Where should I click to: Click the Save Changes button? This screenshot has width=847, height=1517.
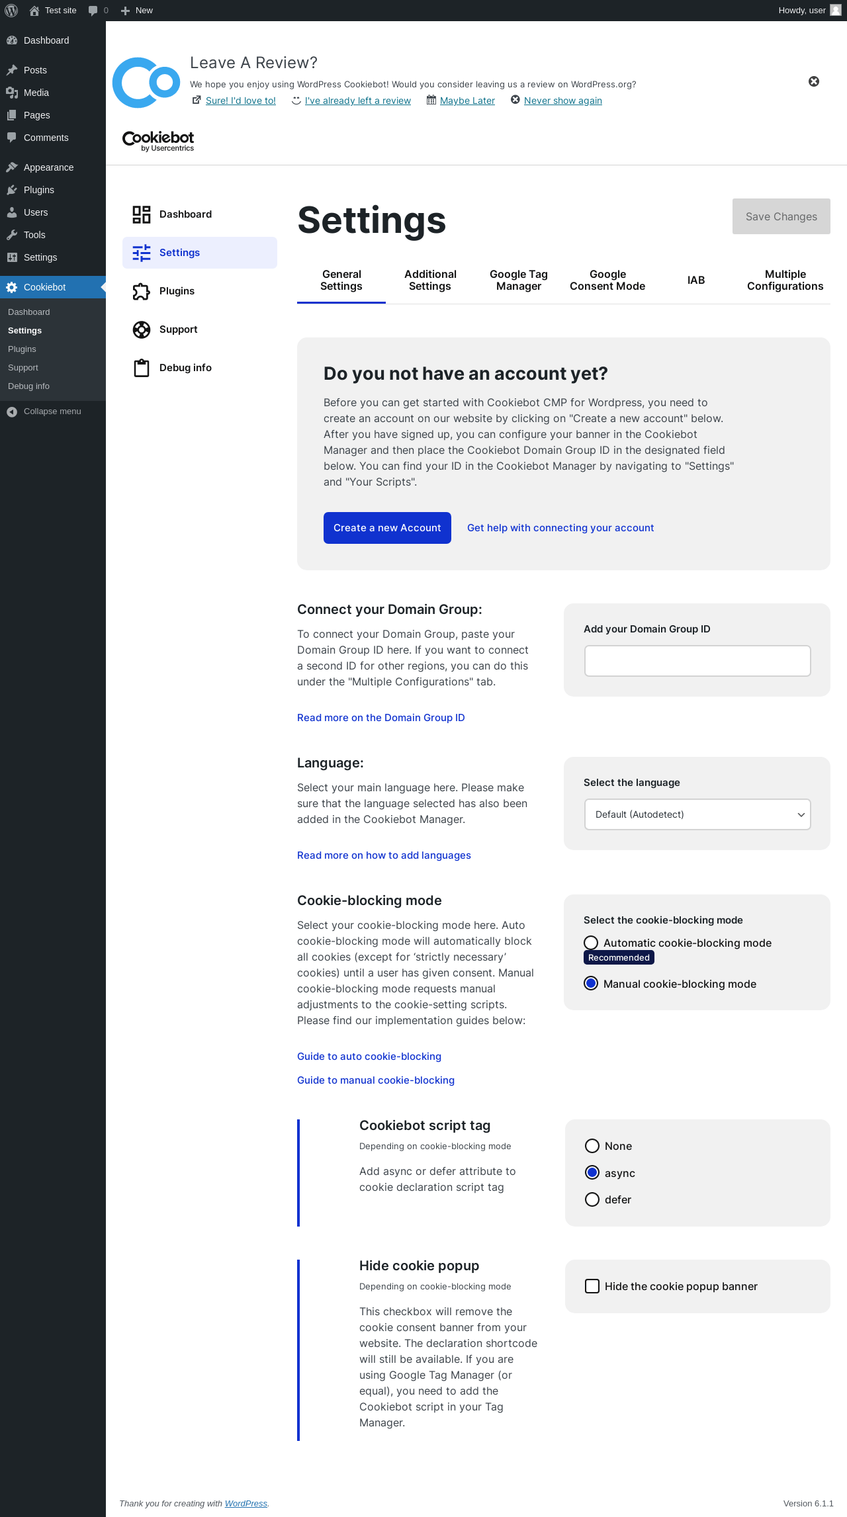point(781,216)
